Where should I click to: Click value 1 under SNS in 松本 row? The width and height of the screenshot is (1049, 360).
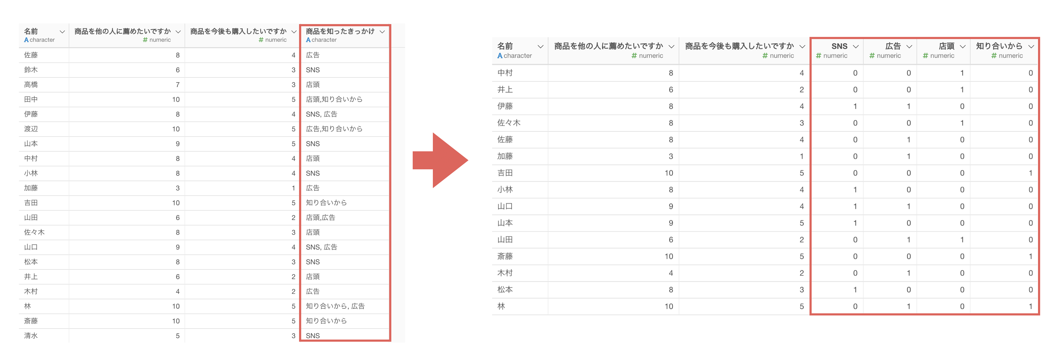click(855, 290)
